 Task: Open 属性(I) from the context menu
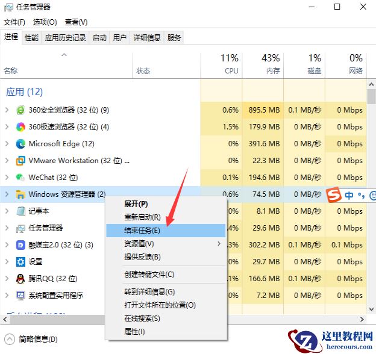click(166, 332)
